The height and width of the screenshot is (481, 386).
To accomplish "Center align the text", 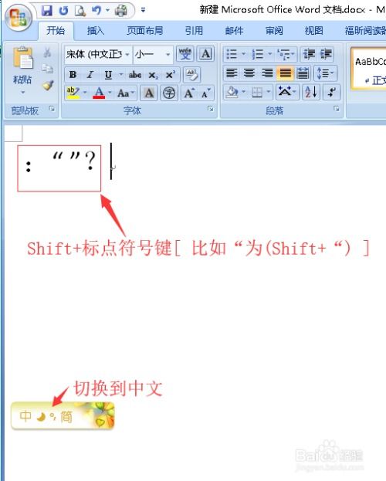I will 249,73.
